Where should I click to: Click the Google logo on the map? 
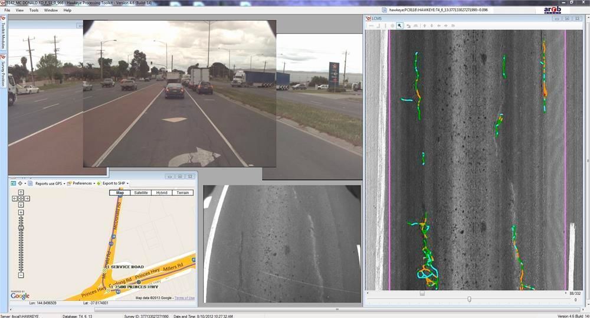tap(20, 296)
